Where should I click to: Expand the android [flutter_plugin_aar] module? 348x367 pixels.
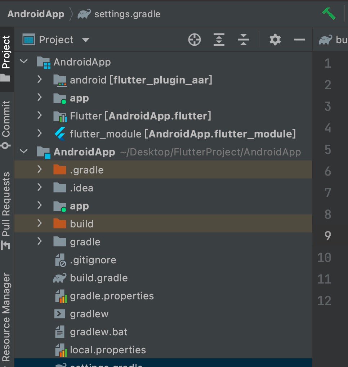[x=40, y=80]
